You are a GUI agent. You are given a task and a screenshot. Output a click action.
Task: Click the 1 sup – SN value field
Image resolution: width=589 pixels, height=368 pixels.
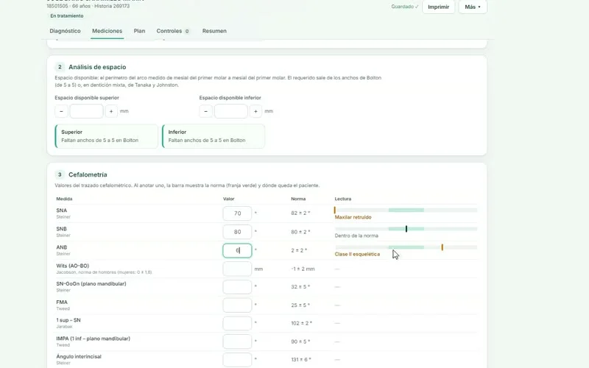coord(237,323)
